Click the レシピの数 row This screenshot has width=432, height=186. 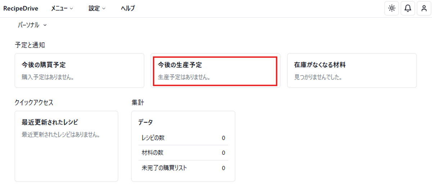(x=183, y=138)
